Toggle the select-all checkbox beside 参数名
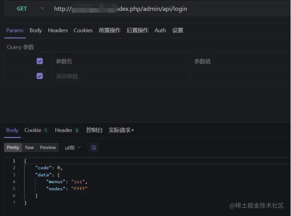This screenshot has width=291, height=216. (40, 61)
